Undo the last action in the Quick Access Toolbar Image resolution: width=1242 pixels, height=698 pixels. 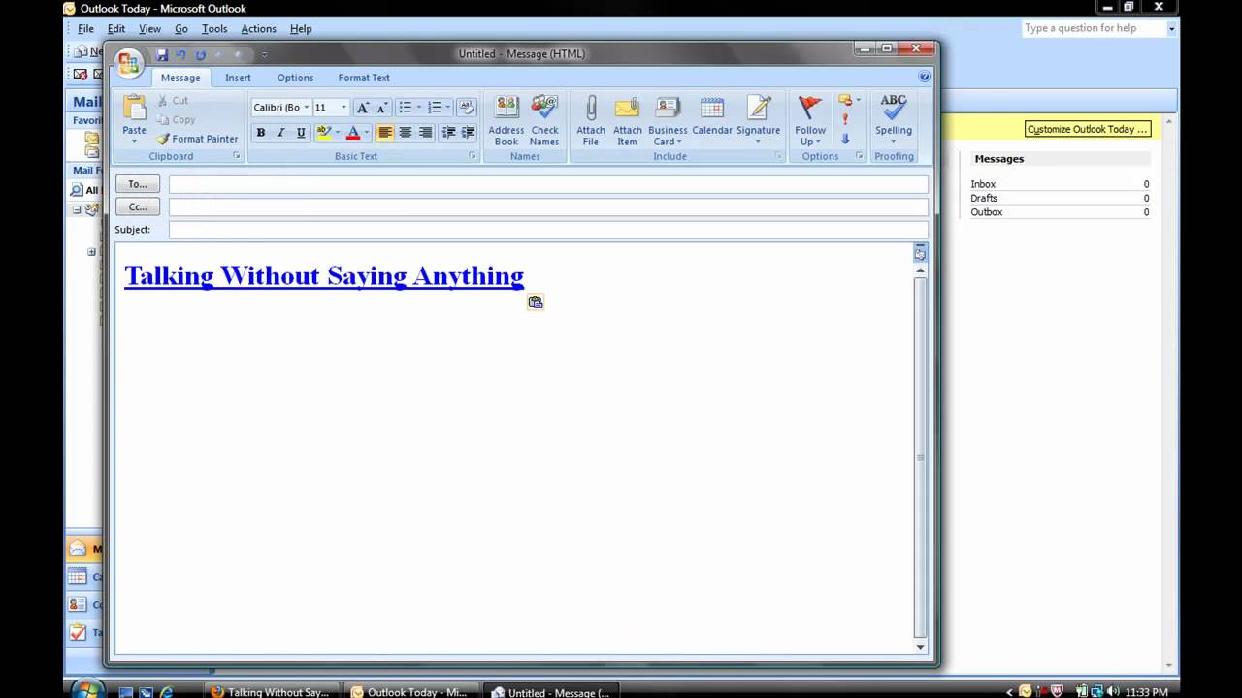coord(180,55)
